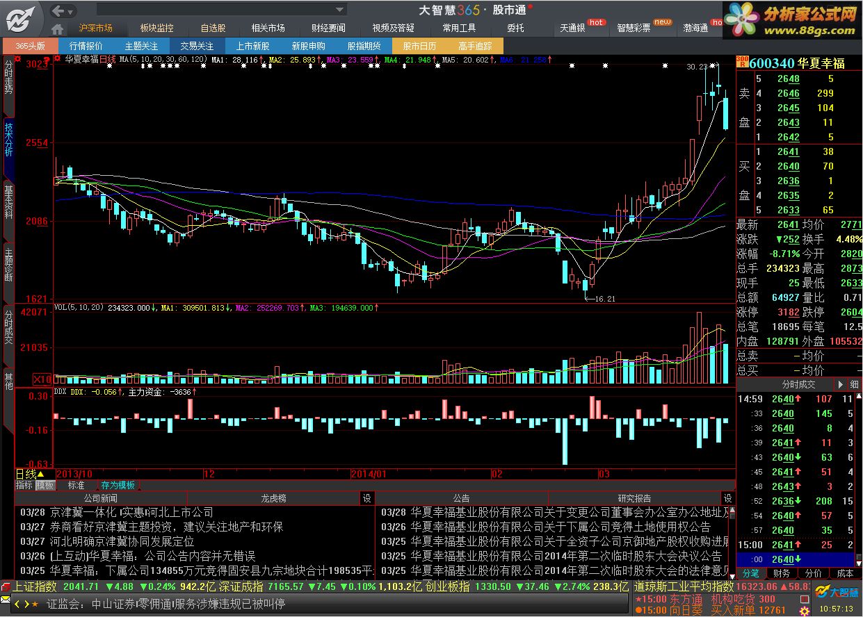This screenshot has height=617, width=863.
Task: Open the 天通银 tab
Action: click(x=572, y=28)
